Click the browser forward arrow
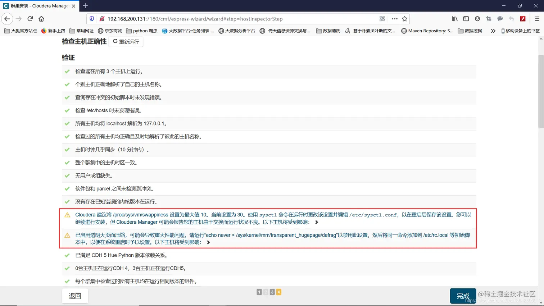Screen dimensions: 544x306 (19, 19)
